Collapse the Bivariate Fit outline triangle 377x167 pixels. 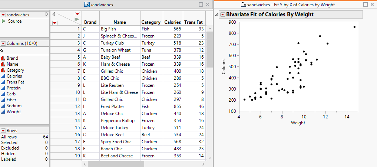217,14
